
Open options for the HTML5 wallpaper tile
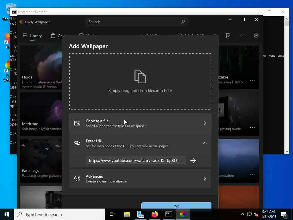pyautogui.click(x=253, y=81)
